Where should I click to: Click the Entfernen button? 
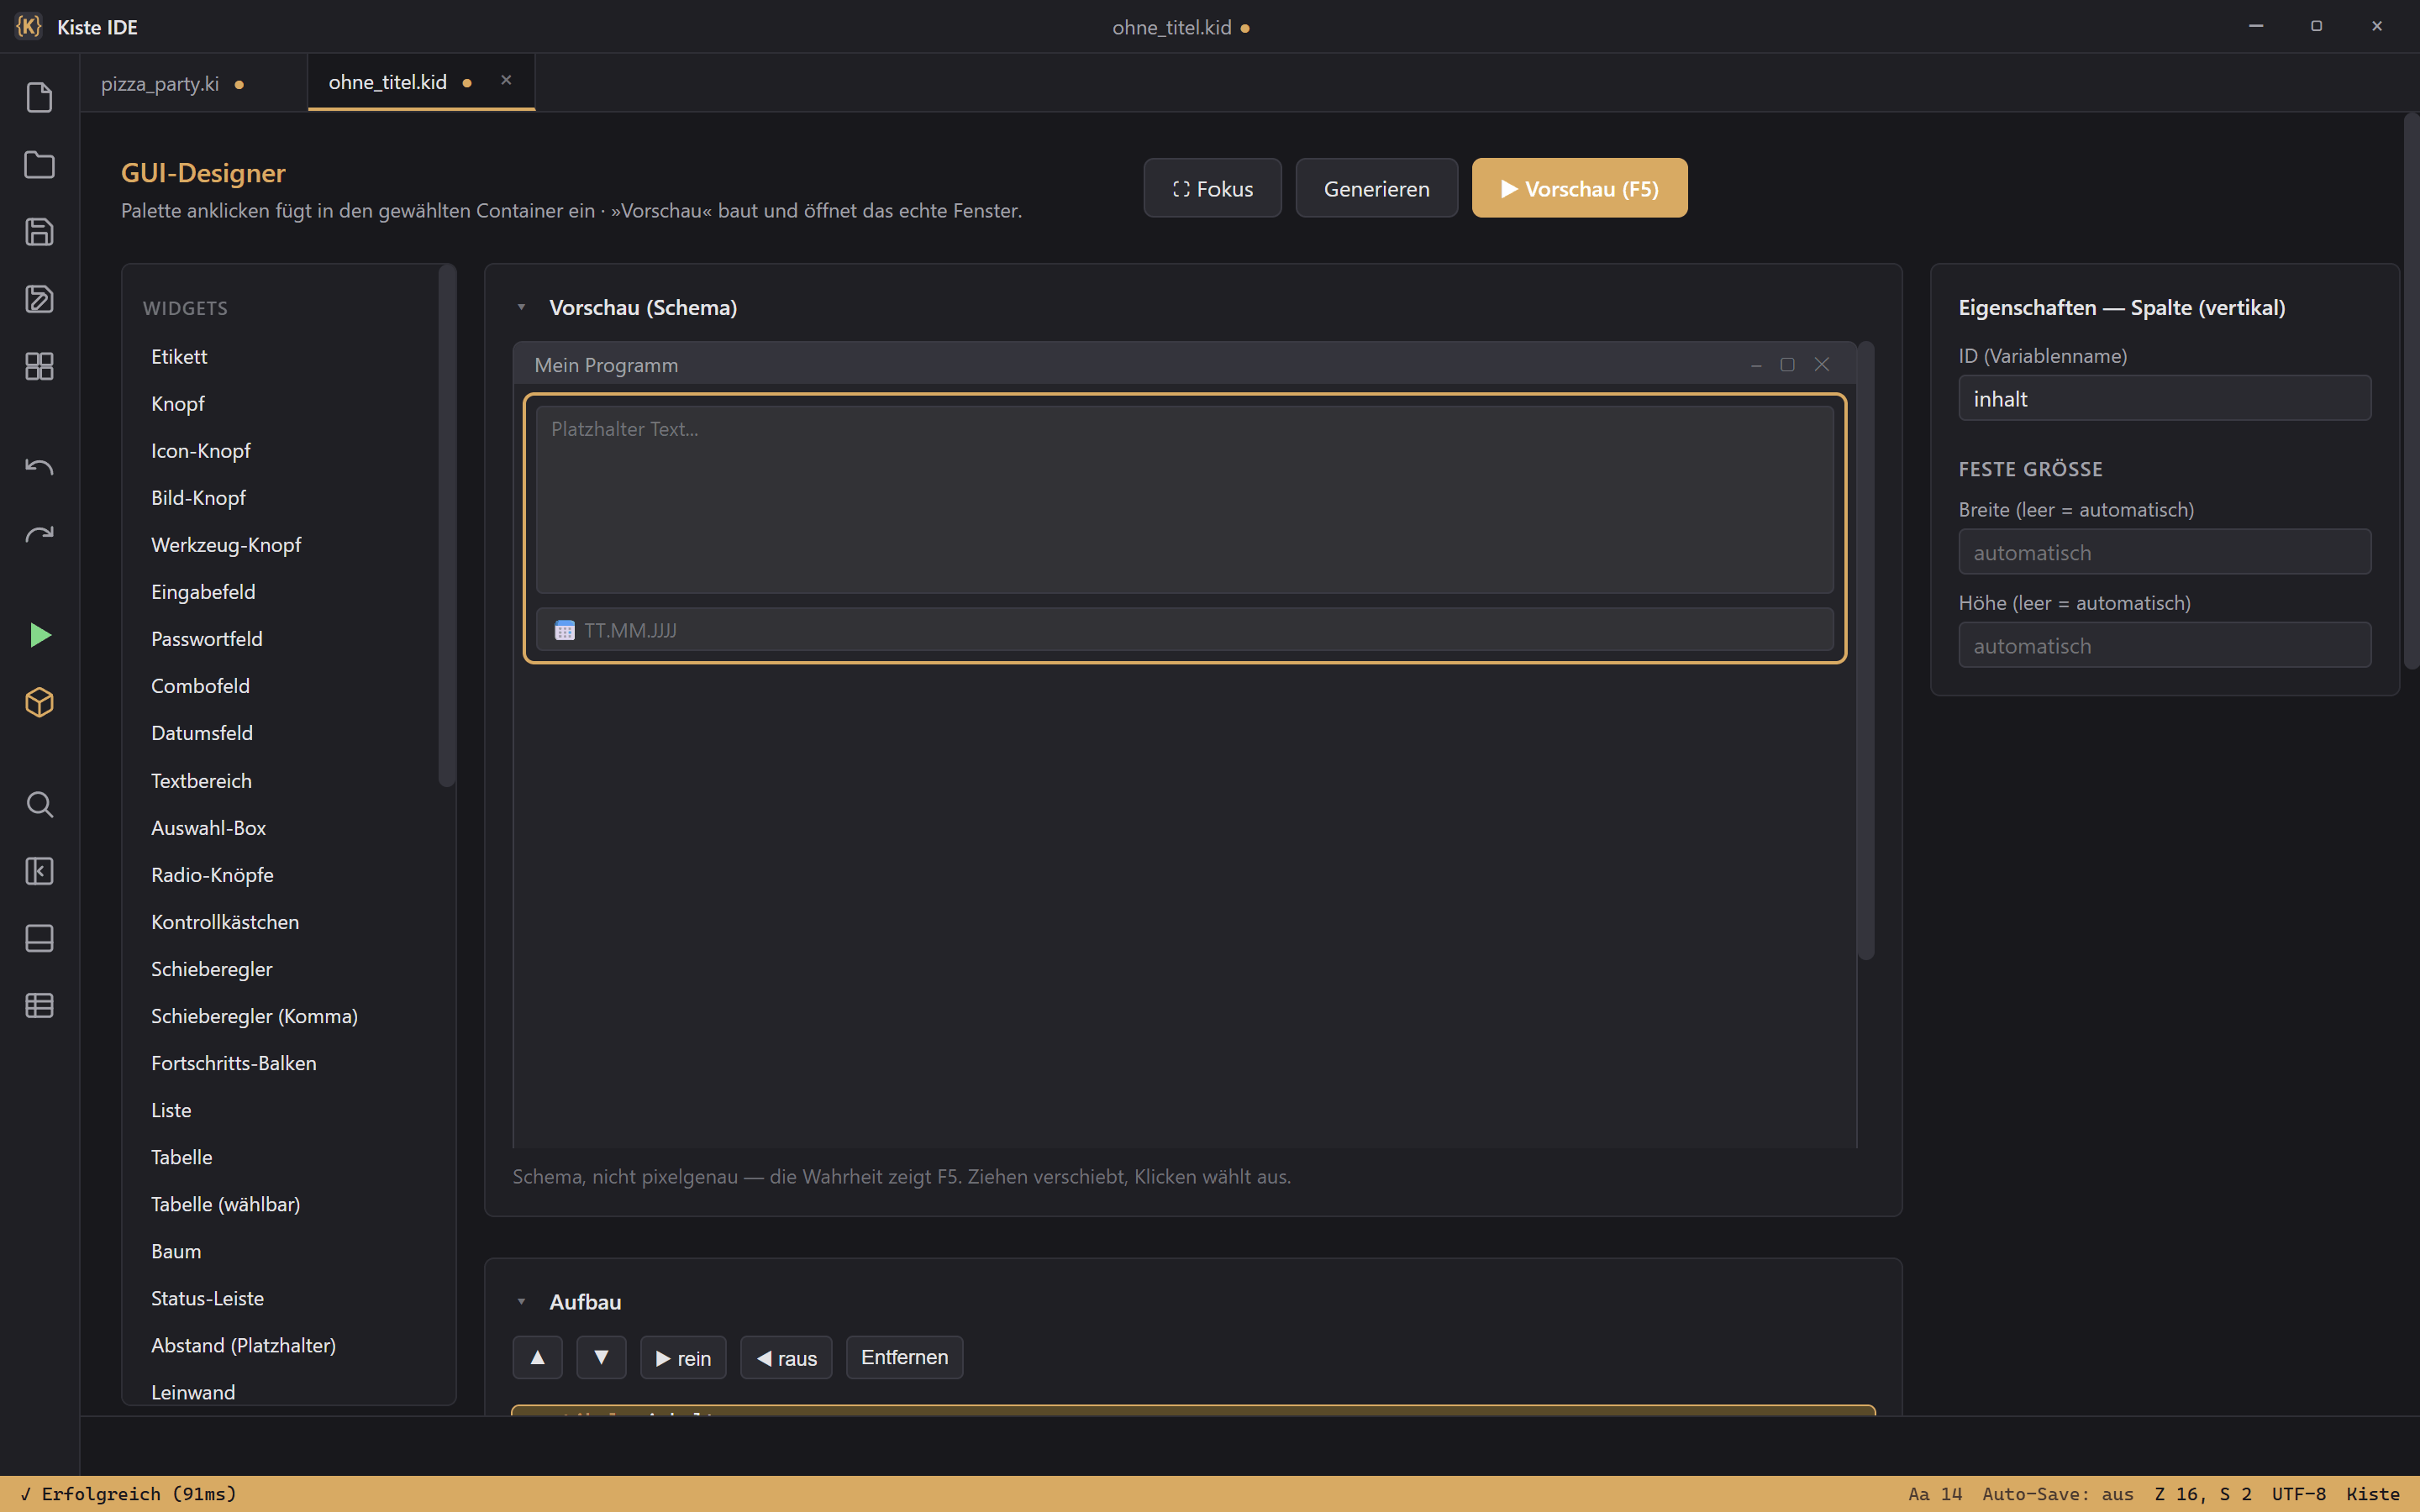[904, 1357]
